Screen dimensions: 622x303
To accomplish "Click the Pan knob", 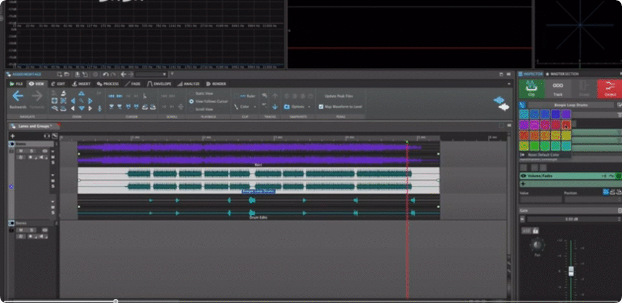I will coord(537,245).
